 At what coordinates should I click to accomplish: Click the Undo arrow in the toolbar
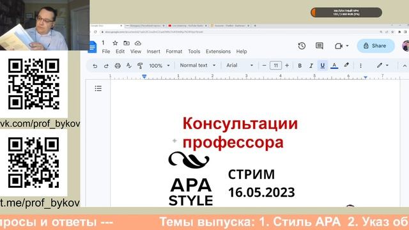click(x=95, y=66)
